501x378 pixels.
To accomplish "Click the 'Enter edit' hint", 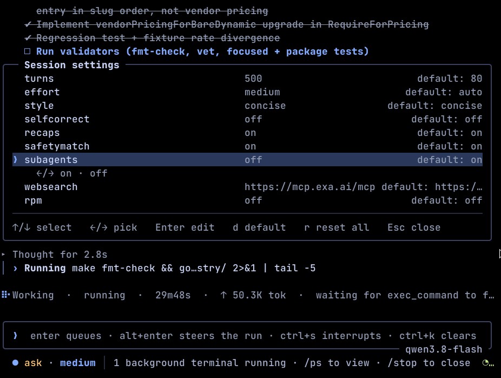I will [x=184, y=227].
